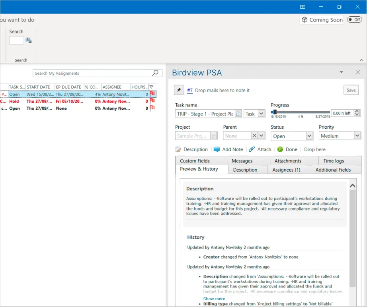Screen dimensions: 367x307
Task: Click the history pane scroll-up arrow
Action: coord(353,185)
